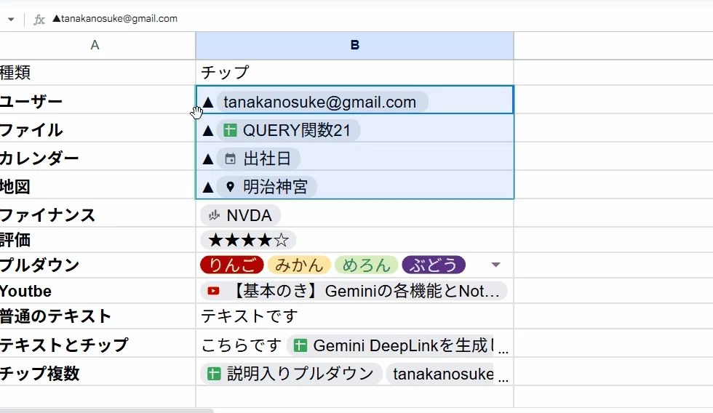Click the チップ header cell

355,72
